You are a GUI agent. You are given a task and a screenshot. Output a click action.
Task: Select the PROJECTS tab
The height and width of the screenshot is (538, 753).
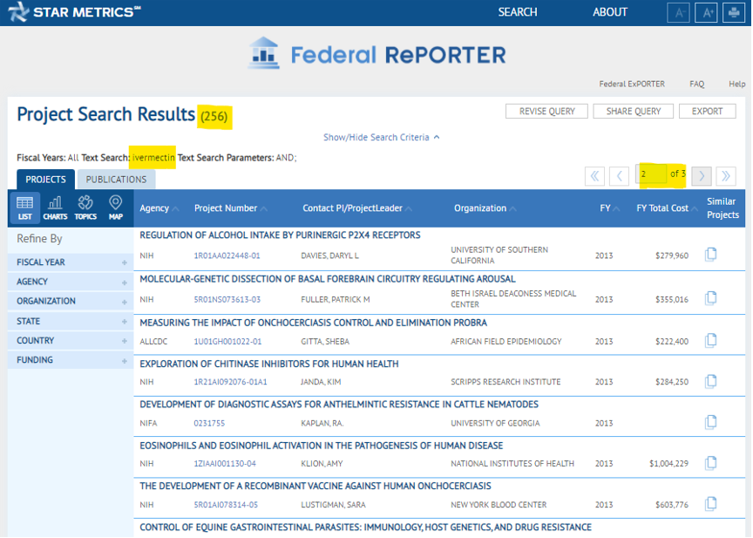pos(45,179)
